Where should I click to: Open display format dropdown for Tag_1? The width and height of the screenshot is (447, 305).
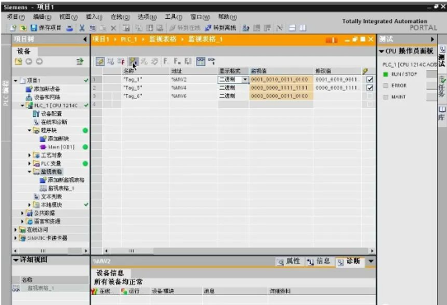coord(245,79)
